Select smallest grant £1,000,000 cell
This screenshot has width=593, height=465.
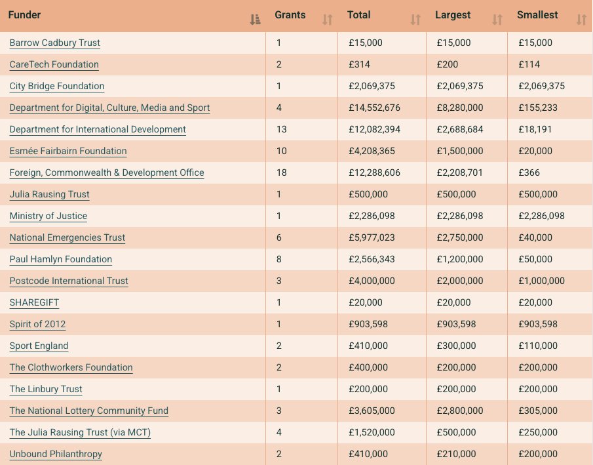pyautogui.click(x=550, y=281)
